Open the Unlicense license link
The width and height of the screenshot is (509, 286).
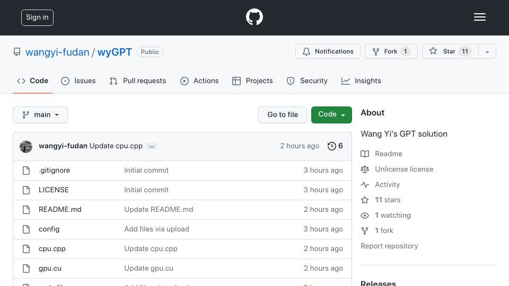tap(404, 169)
